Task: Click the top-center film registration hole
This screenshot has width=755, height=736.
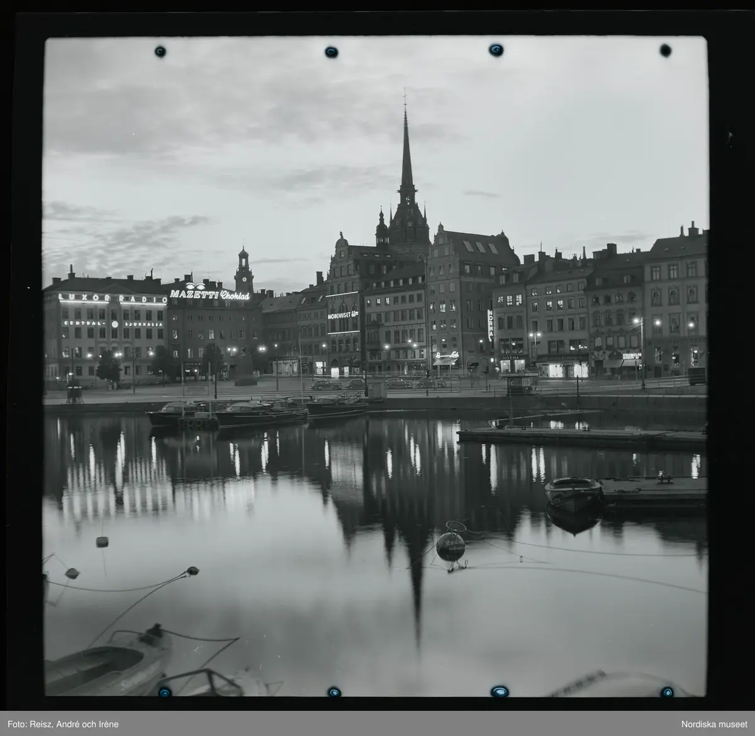Action: click(x=331, y=51)
